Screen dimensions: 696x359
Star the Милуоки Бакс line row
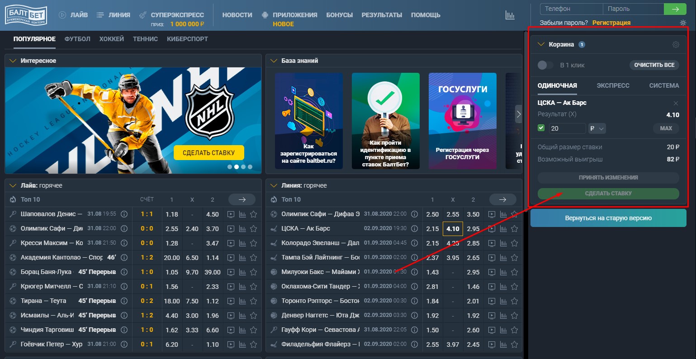click(x=514, y=272)
